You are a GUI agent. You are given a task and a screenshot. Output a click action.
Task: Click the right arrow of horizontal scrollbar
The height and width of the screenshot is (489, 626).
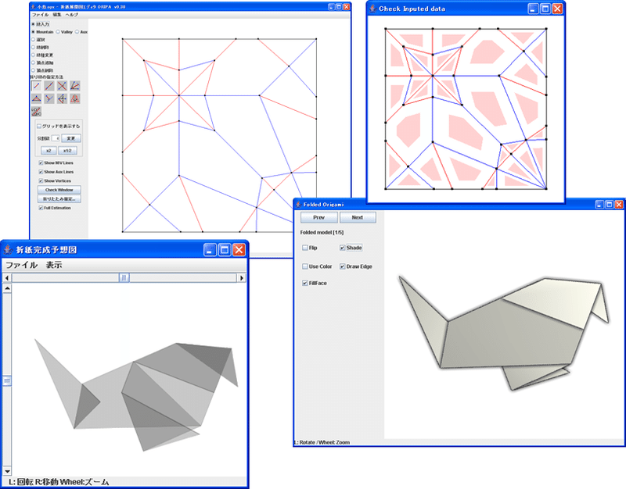click(241, 278)
